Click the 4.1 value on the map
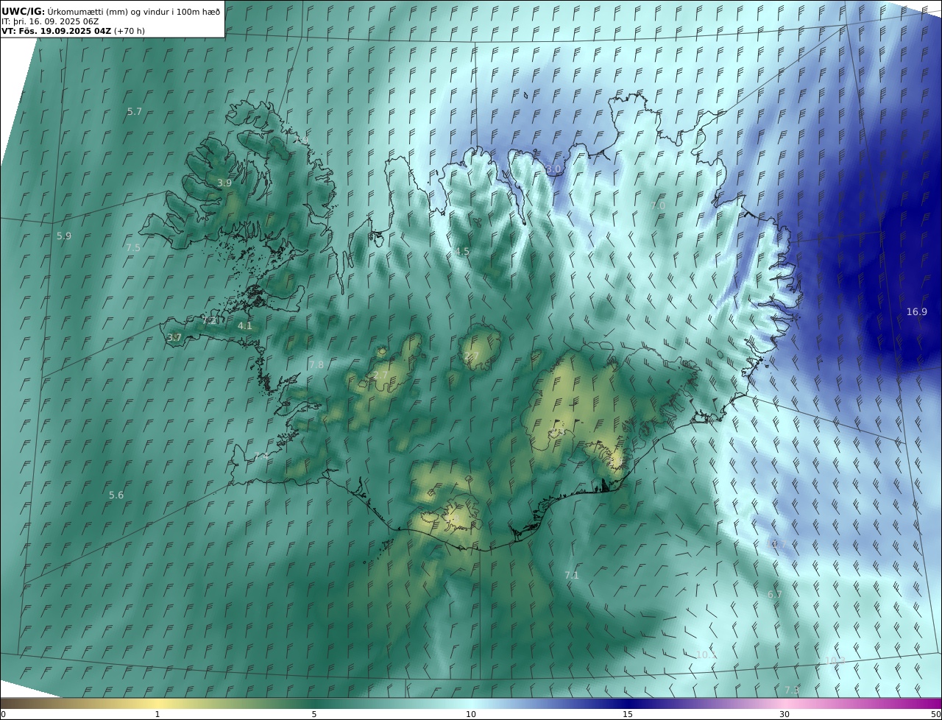This screenshot has height=720, width=942. [x=245, y=326]
